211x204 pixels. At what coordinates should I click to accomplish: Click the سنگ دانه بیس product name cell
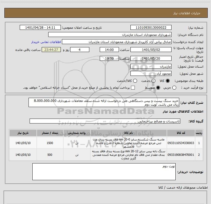(x=129, y=155)
